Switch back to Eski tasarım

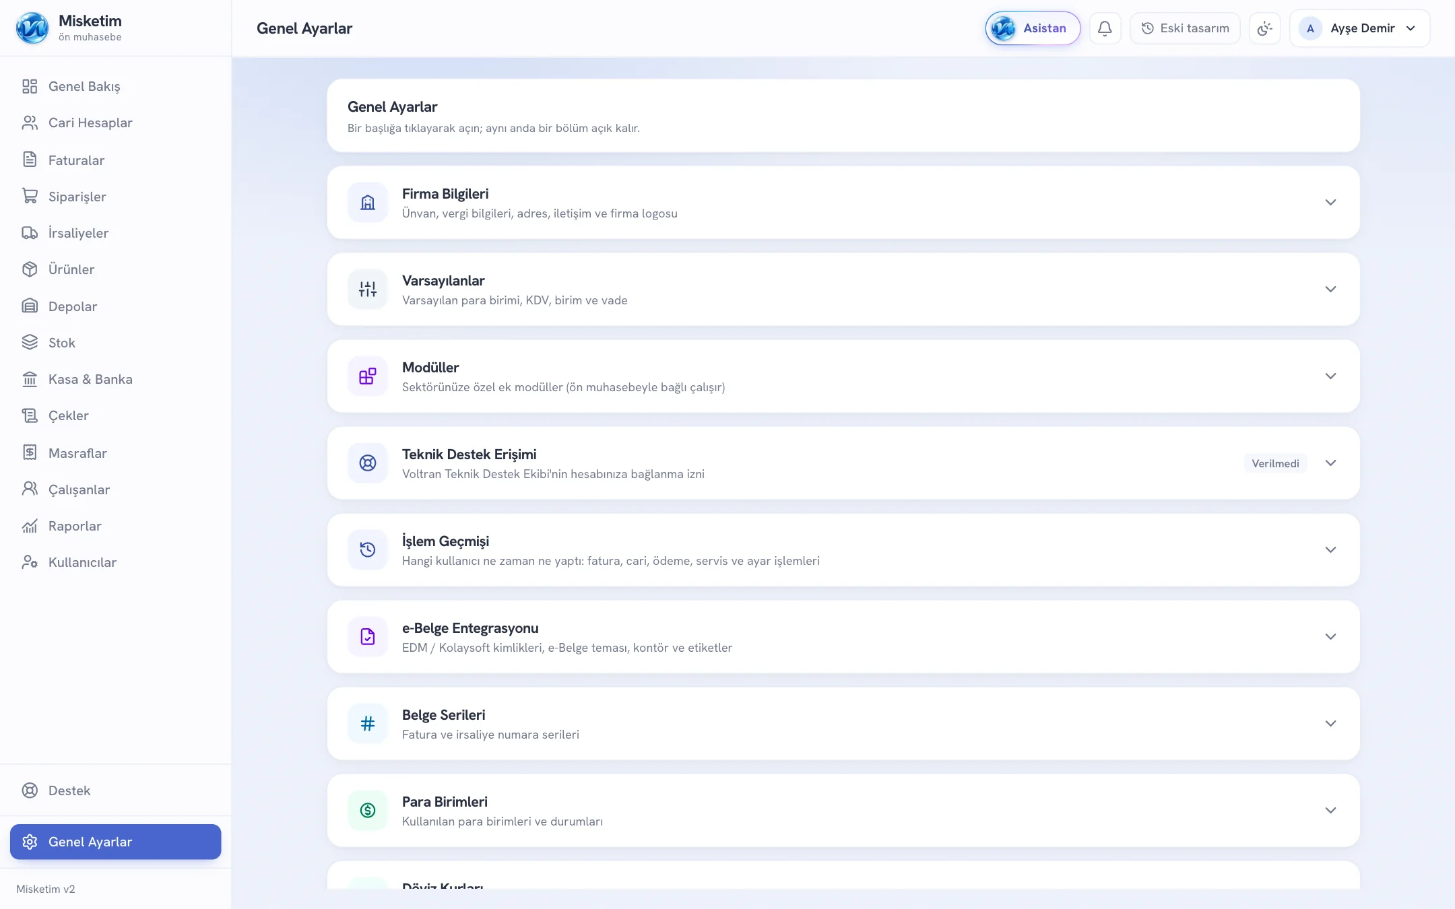pos(1185,28)
